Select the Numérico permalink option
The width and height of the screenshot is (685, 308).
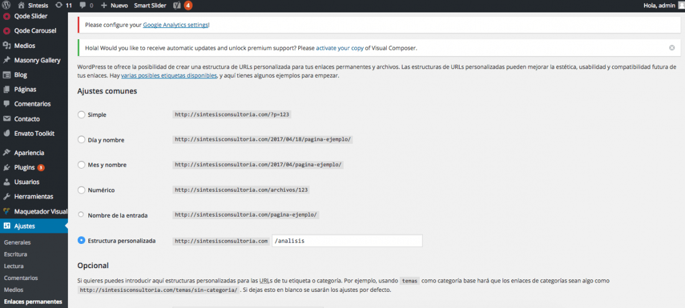(81, 190)
